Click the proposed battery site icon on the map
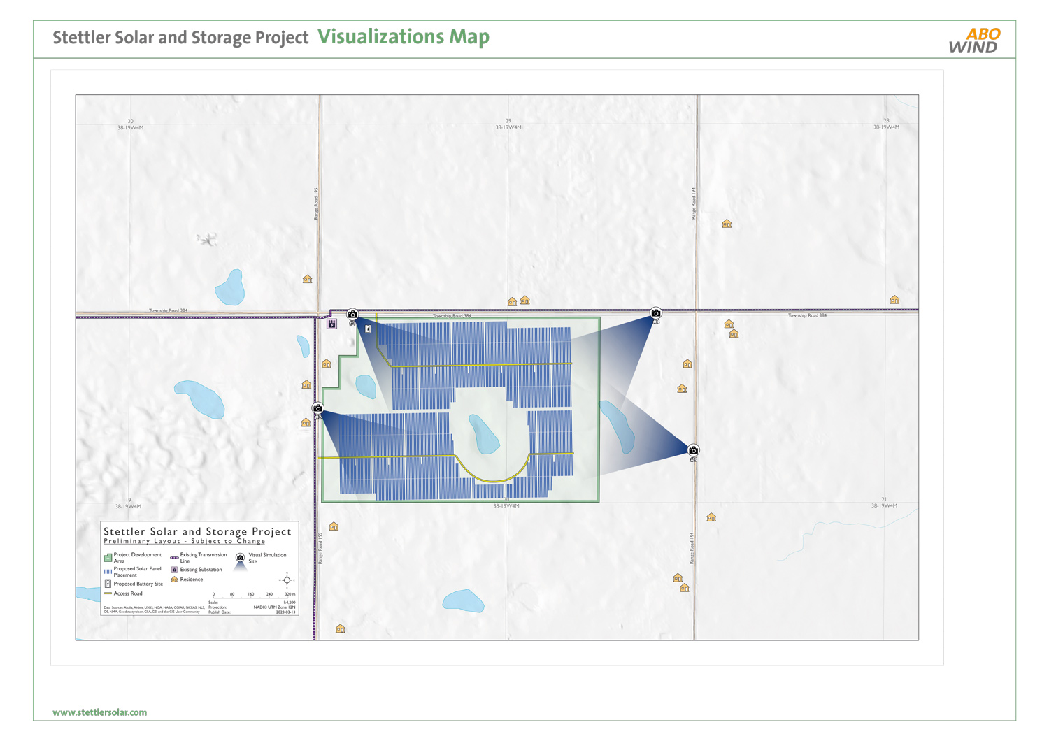 [368, 329]
